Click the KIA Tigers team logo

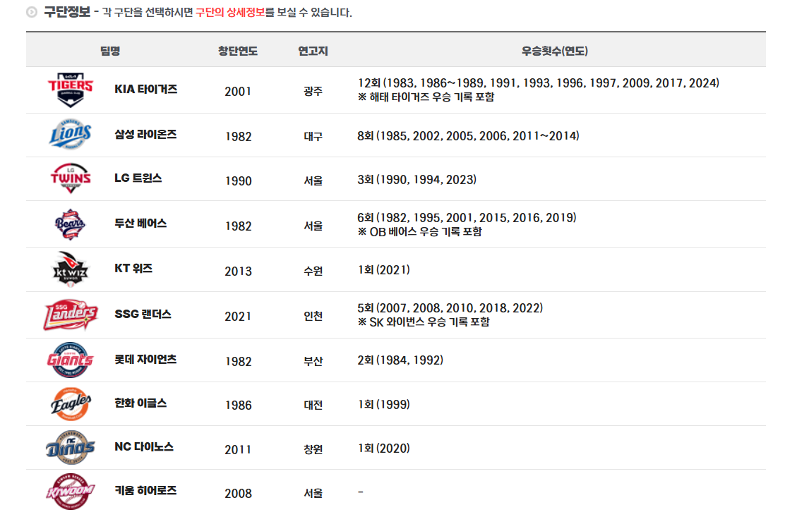point(70,90)
